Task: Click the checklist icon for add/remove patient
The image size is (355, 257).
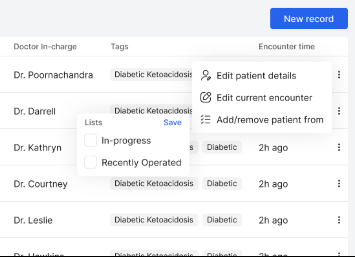Action: pyautogui.click(x=206, y=120)
